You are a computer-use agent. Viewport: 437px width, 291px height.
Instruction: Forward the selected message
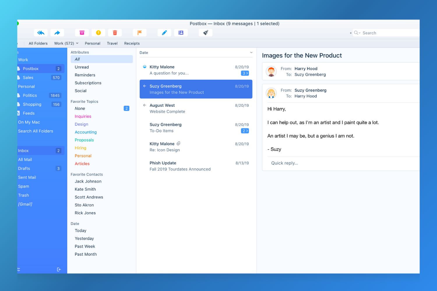pos(57,33)
